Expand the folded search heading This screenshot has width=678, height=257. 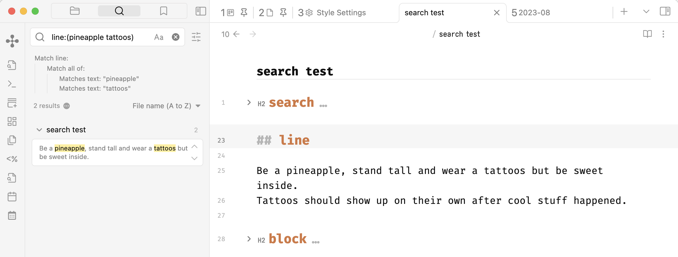249,102
